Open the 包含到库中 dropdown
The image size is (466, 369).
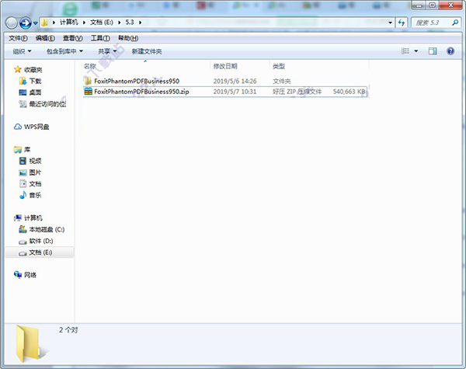pyautogui.click(x=64, y=51)
